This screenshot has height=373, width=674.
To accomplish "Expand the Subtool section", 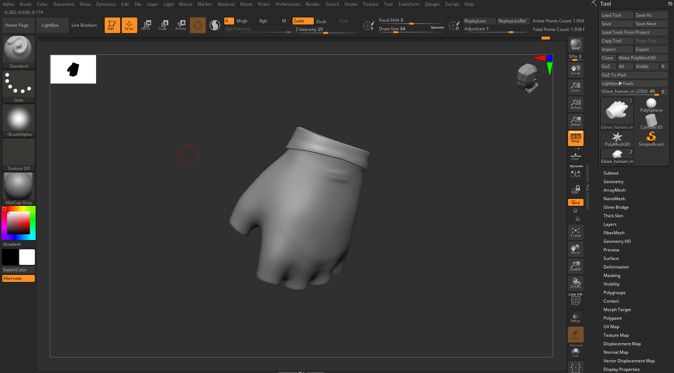I will pyautogui.click(x=611, y=173).
